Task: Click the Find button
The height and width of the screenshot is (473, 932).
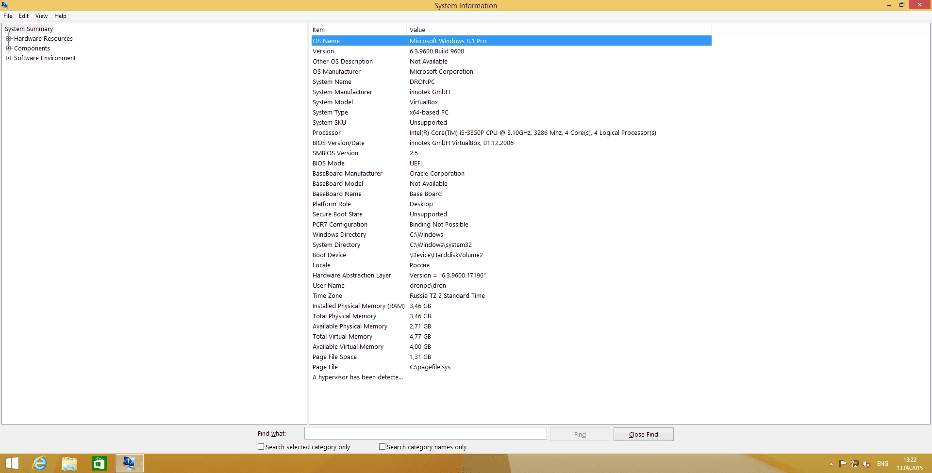Action: (580, 434)
